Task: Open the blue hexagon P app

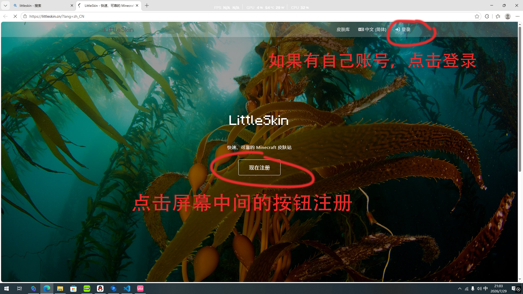Action: point(114,289)
